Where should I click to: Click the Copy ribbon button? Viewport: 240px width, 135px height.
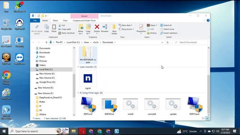(x=46, y=28)
